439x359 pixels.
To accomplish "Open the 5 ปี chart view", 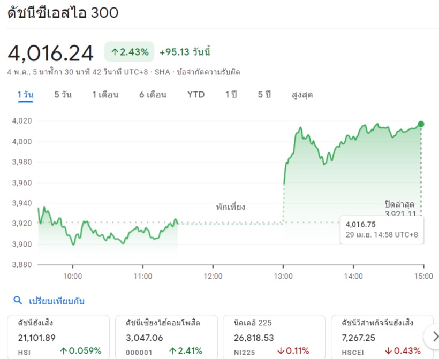I will (264, 95).
